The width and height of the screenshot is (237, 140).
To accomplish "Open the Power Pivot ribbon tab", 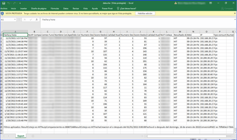I will [107, 8].
